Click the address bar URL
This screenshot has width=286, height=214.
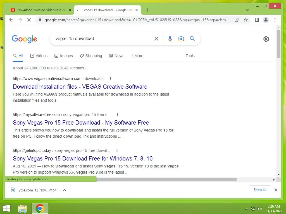[x=137, y=20]
